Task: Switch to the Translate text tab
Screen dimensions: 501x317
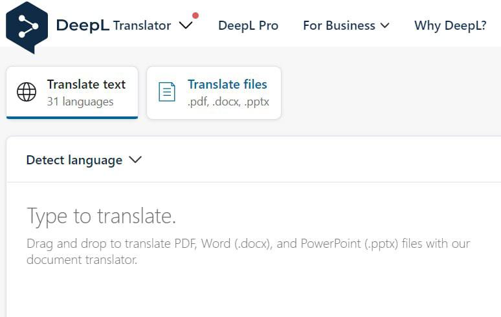Action: pos(72,93)
